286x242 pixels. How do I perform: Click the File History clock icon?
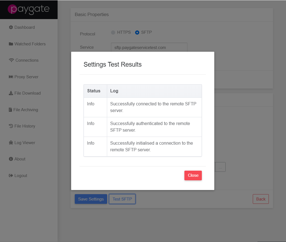(x=11, y=126)
